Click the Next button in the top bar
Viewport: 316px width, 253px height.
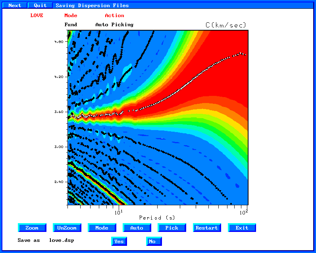15,6
